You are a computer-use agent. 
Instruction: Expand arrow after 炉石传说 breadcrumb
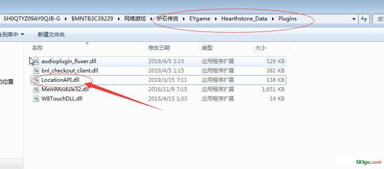click(x=184, y=19)
